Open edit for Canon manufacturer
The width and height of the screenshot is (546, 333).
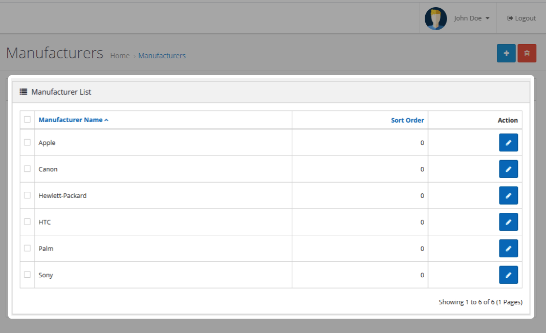(x=508, y=169)
